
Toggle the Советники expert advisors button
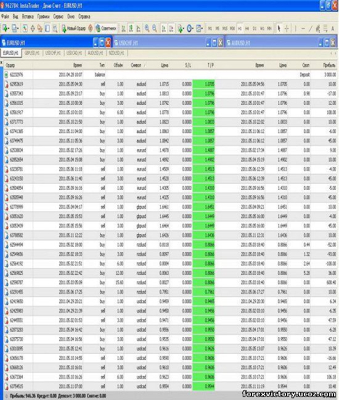tap(106, 28)
